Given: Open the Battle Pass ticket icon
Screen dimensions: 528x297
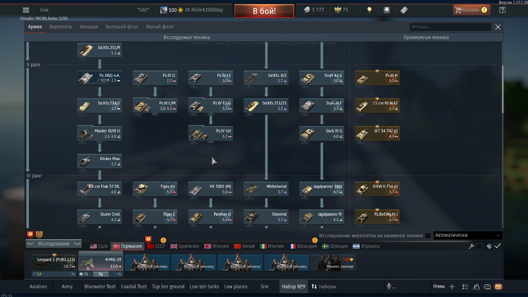Looking at the screenshot, I should [404, 10].
